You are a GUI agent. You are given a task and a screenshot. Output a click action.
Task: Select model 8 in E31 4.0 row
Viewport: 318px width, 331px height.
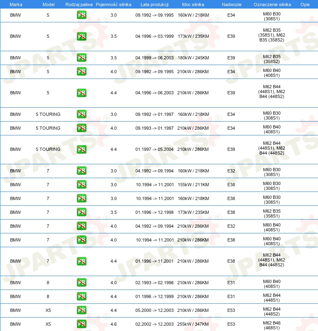48,283
